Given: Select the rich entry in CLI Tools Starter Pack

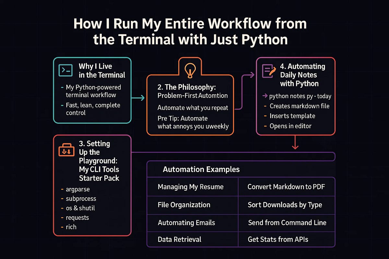Looking at the screenshot, I should point(72,227).
